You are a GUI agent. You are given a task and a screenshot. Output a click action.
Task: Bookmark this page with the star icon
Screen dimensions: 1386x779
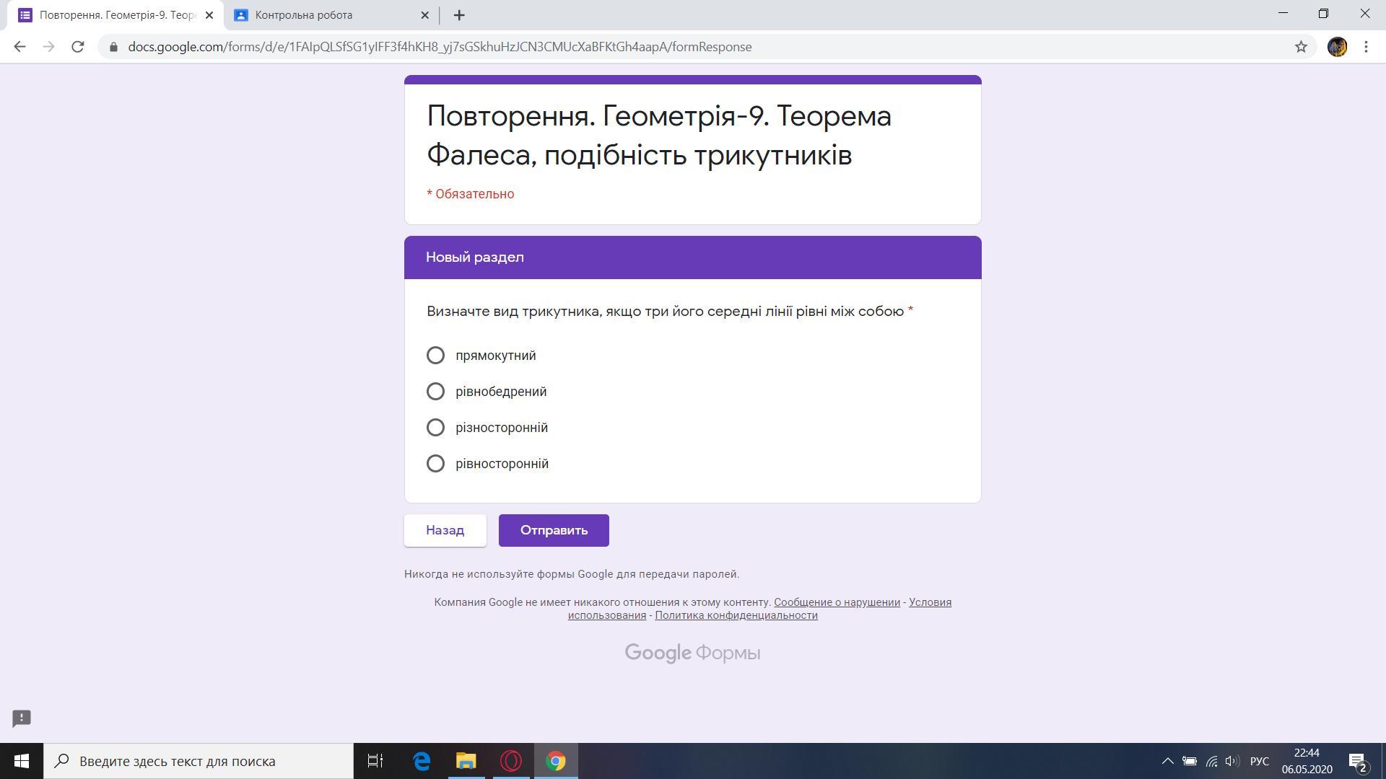pos(1301,47)
